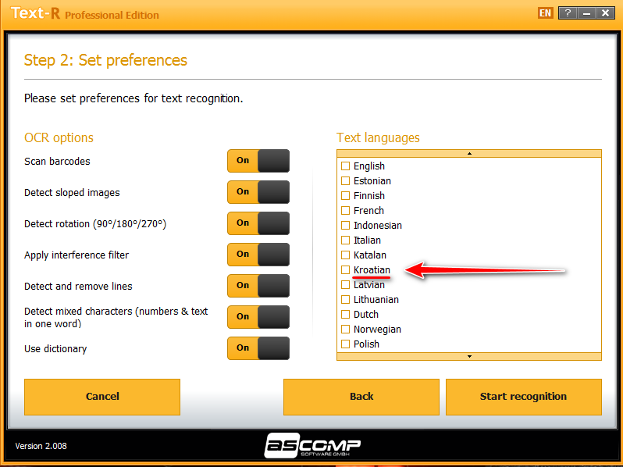The width and height of the screenshot is (623, 467).
Task: Close the Text-R window
Action: 605,13
